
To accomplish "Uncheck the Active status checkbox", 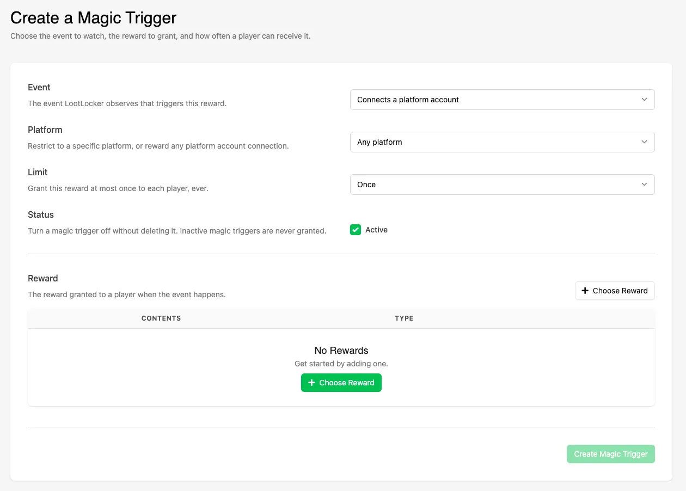I will coord(356,230).
